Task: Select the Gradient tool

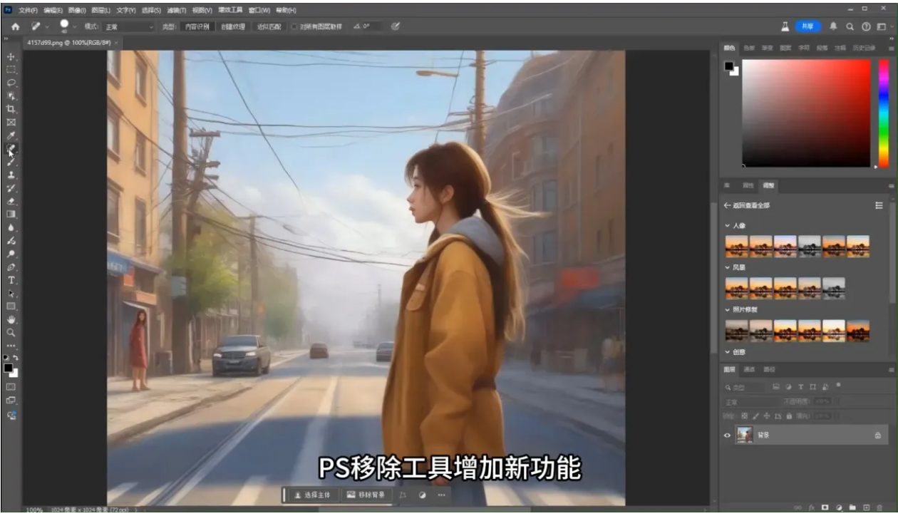Action: (11, 214)
